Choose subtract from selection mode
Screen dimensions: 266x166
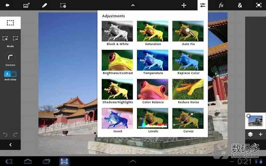tap(15, 38)
